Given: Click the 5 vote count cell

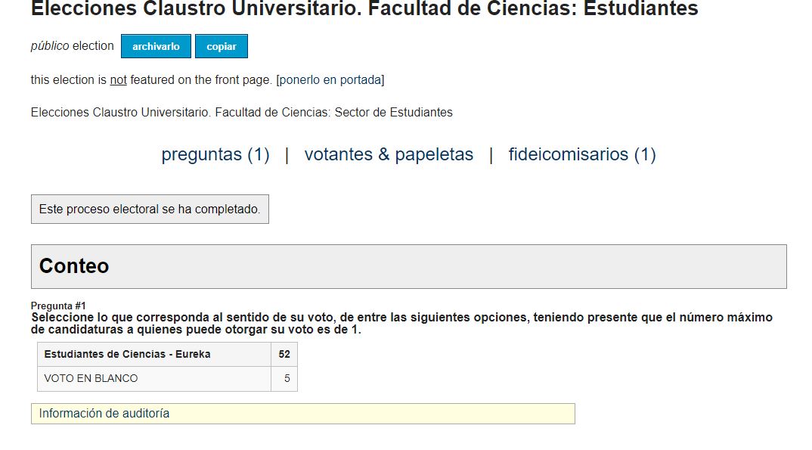Looking at the screenshot, I should [284, 379].
